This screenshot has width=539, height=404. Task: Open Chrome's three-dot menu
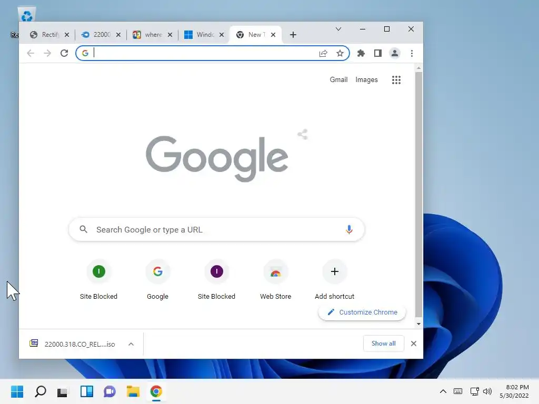pos(412,53)
